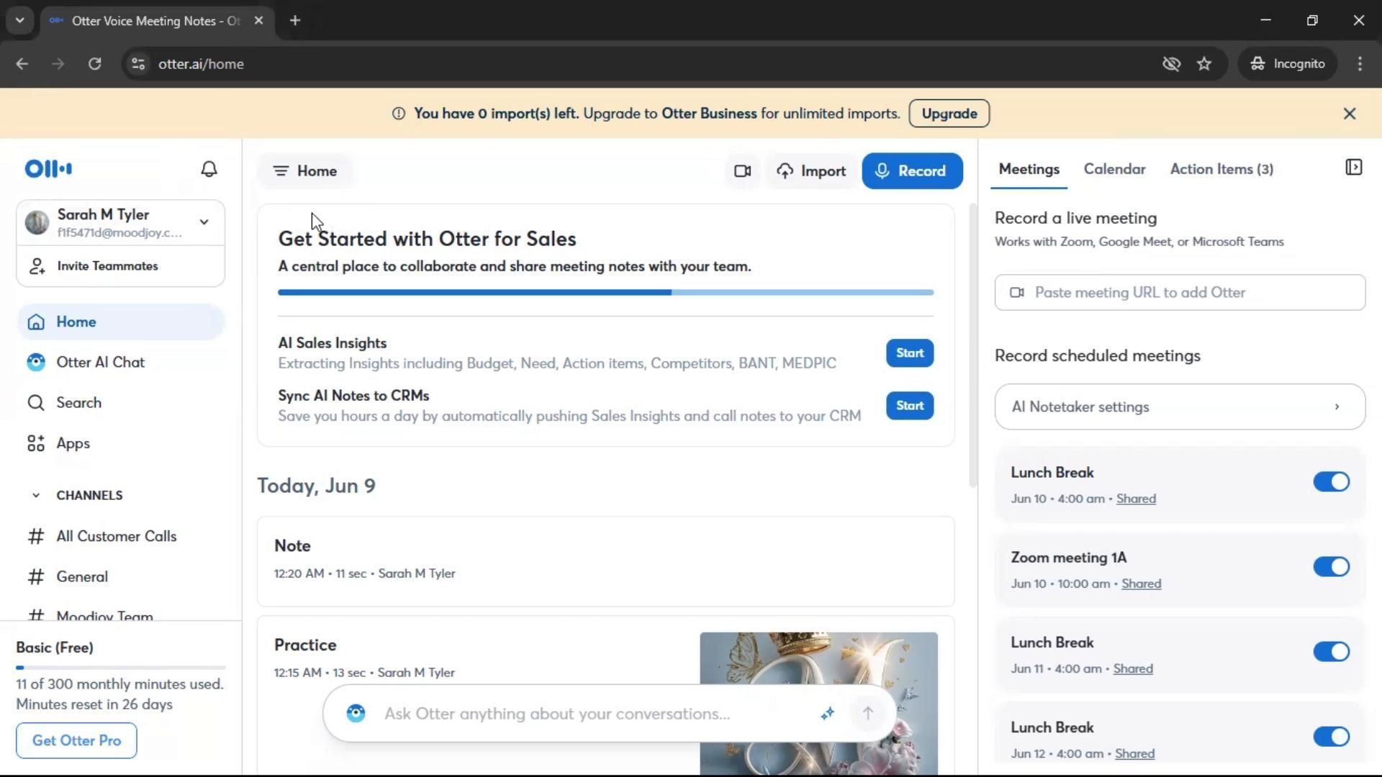Open the Action Items (3) tab

[x=1221, y=170]
